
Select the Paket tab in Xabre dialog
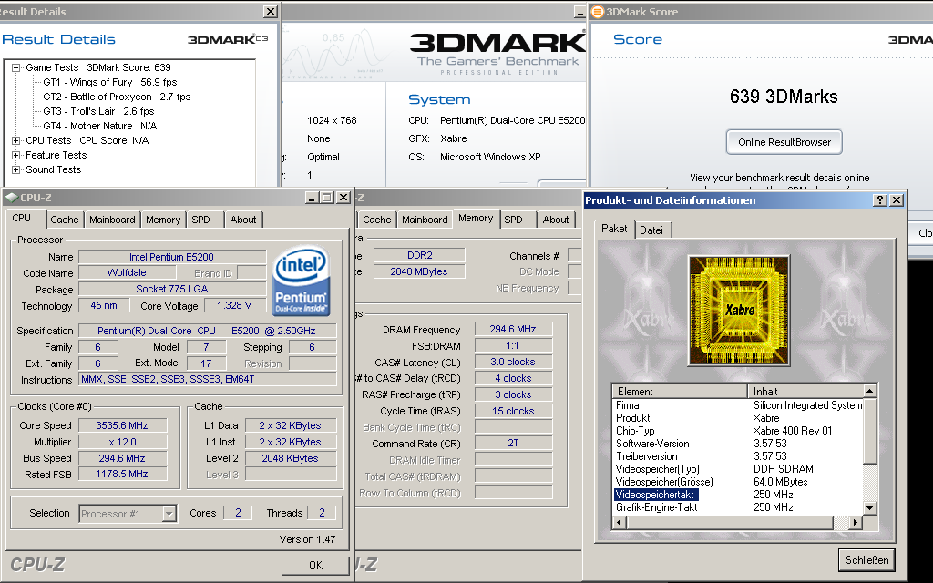(614, 229)
